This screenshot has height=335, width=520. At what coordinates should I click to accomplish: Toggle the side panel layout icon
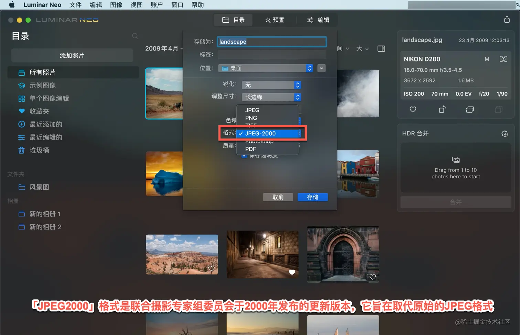[381, 49]
